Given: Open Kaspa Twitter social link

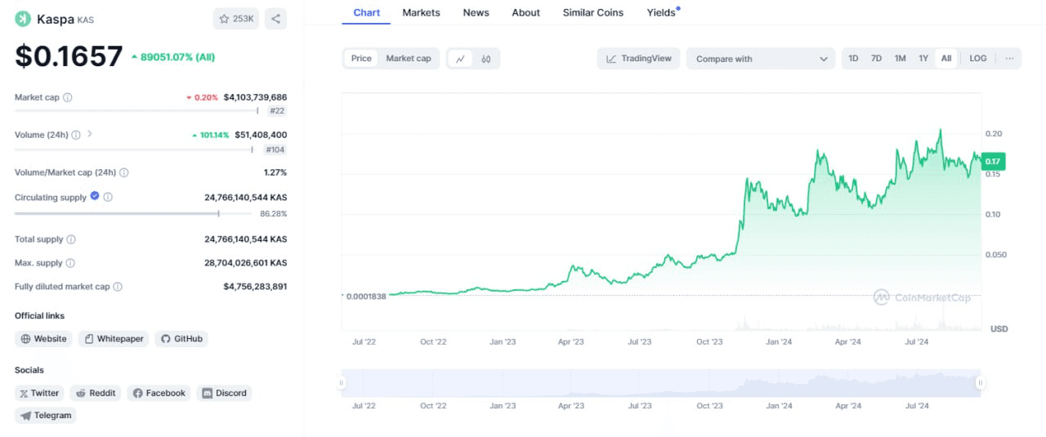Looking at the screenshot, I should tap(39, 393).
